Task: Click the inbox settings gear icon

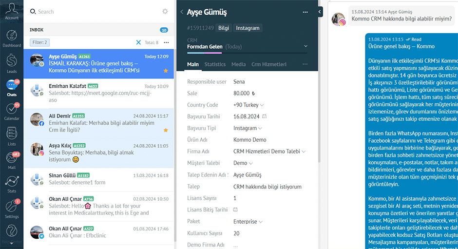Action: point(165,11)
